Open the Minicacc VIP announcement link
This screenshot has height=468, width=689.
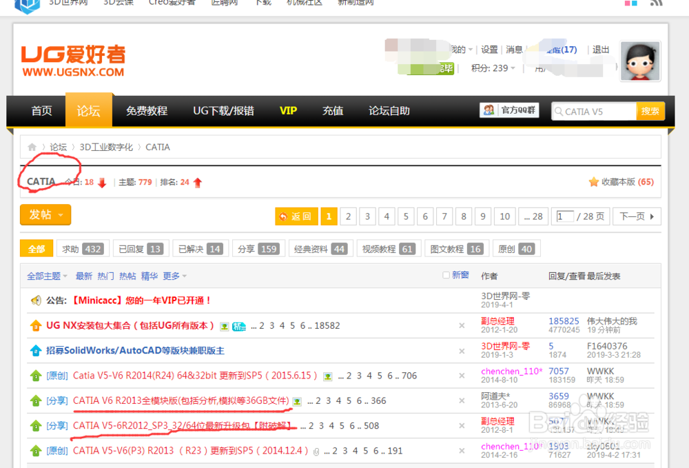click(x=141, y=301)
